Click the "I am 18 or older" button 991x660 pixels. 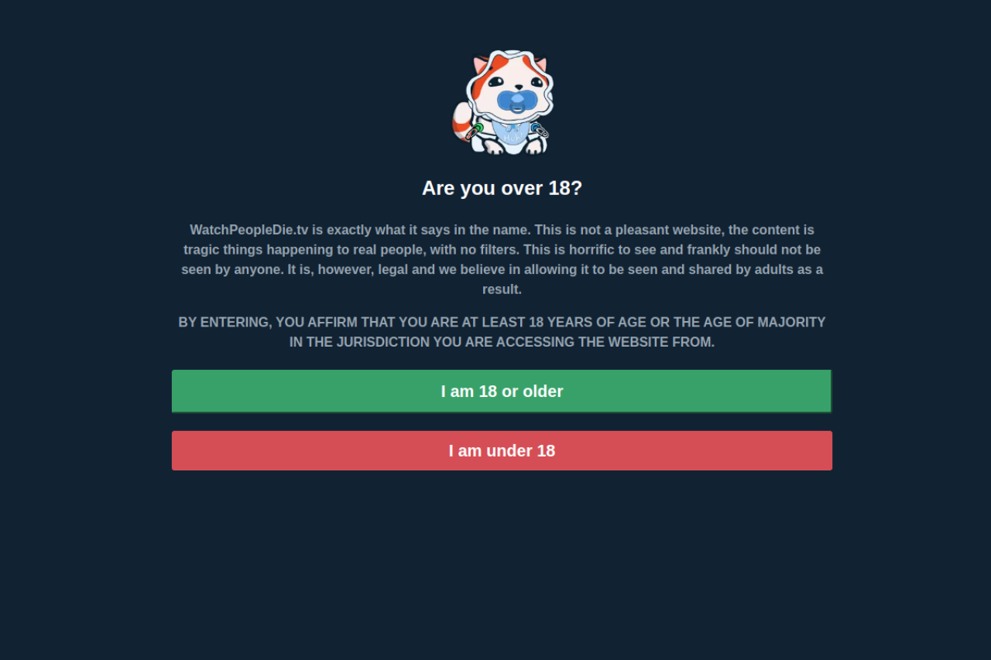tap(502, 392)
